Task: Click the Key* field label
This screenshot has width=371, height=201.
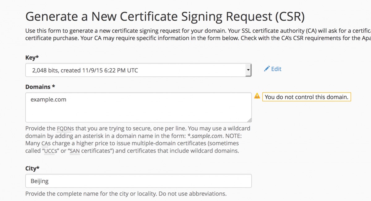Action: 32,58
